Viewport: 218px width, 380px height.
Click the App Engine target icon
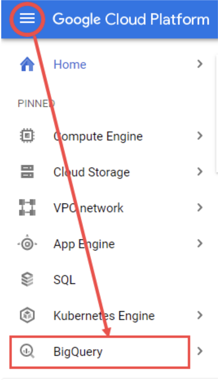point(27,244)
